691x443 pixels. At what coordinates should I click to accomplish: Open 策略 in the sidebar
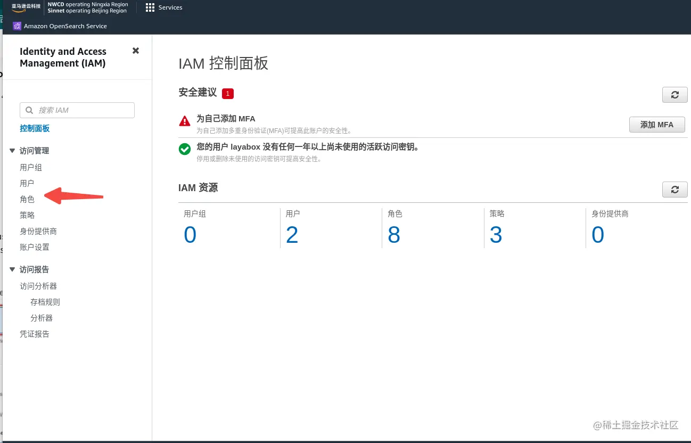[27, 215]
